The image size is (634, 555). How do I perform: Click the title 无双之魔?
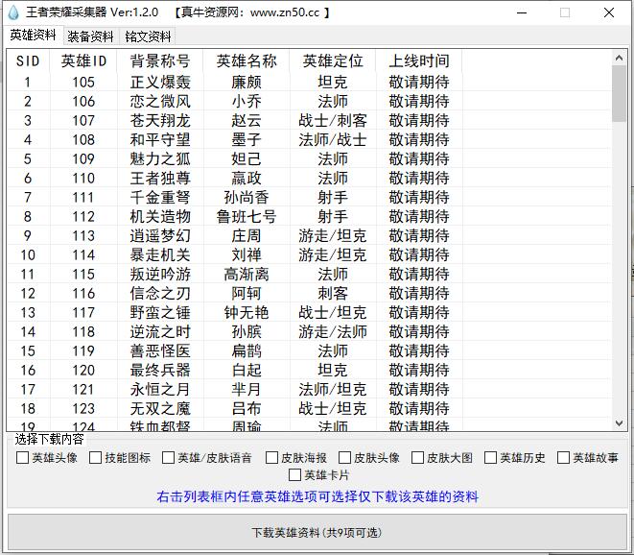coord(160,408)
